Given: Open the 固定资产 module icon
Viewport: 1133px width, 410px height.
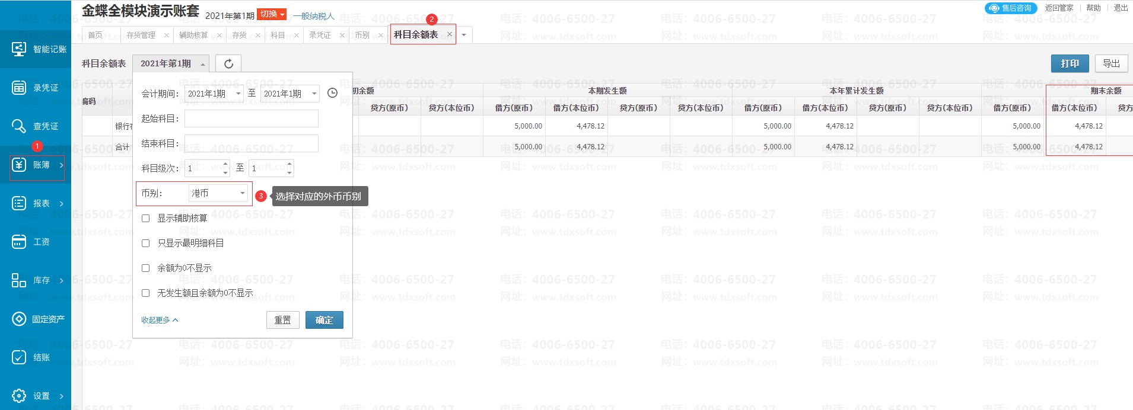Looking at the screenshot, I should (x=19, y=319).
